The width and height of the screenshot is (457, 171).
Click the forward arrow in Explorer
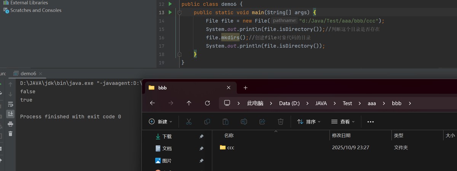tap(171, 103)
